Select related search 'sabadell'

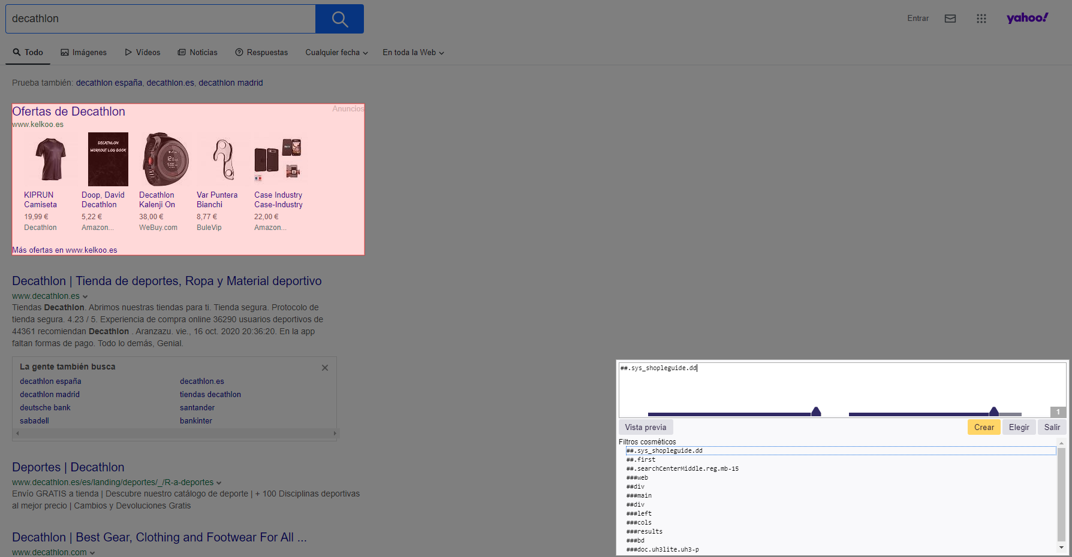34,421
